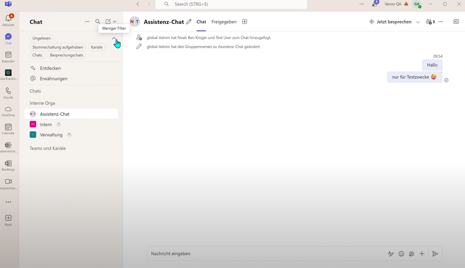The width and height of the screenshot is (465, 268).
Task: Toggle the Stummschaltung aufgehoben filter
Action: [58, 47]
